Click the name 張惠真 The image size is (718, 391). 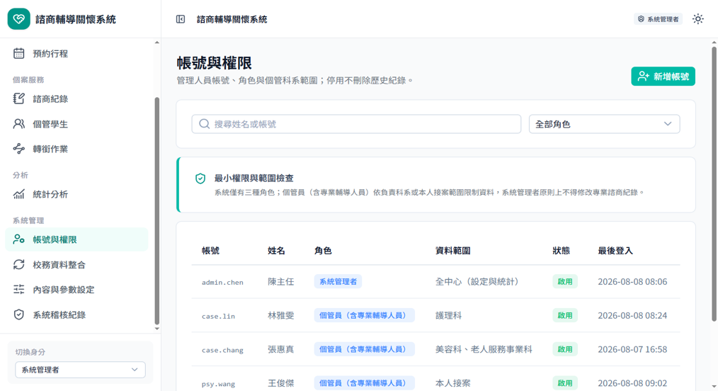(280, 349)
